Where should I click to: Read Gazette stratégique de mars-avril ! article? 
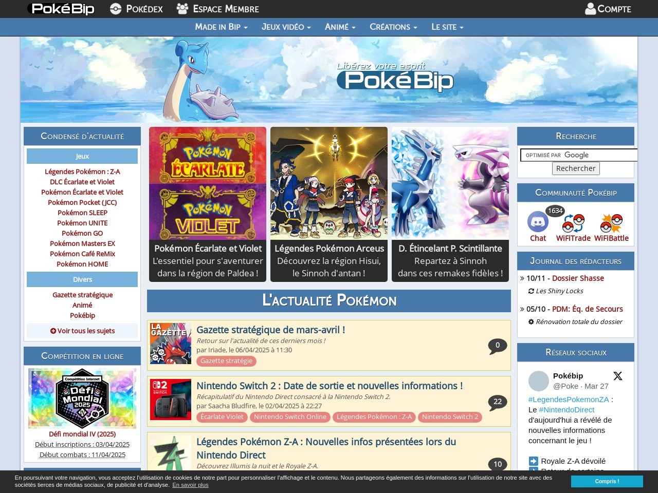tap(271, 330)
